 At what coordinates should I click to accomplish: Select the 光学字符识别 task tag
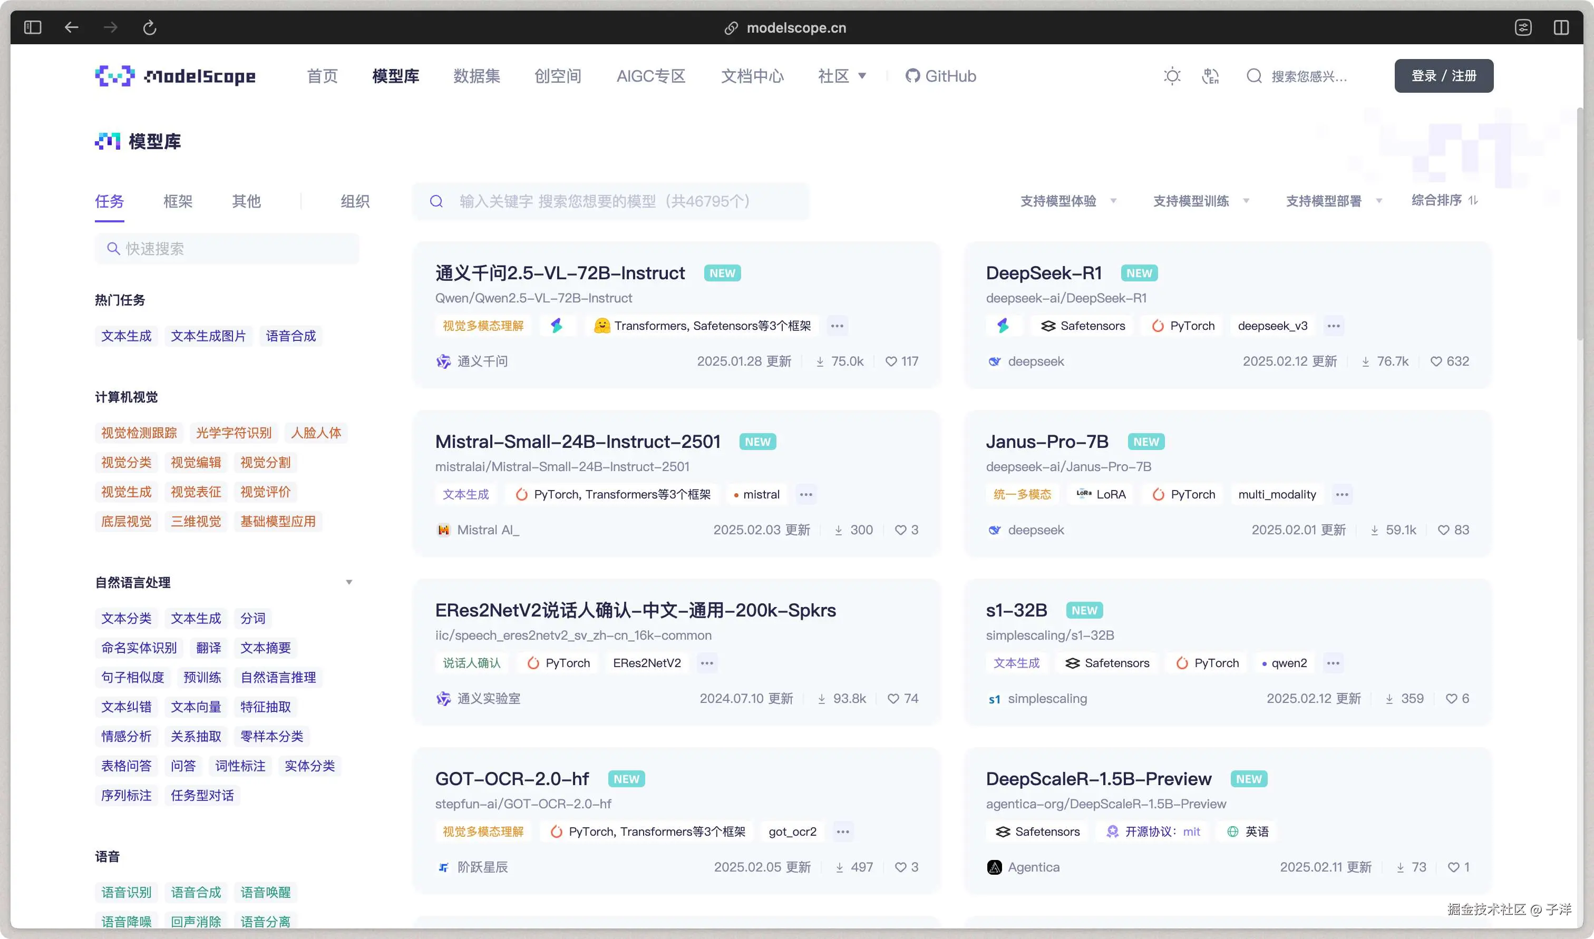pyautogui.click(x=234, y=433)
